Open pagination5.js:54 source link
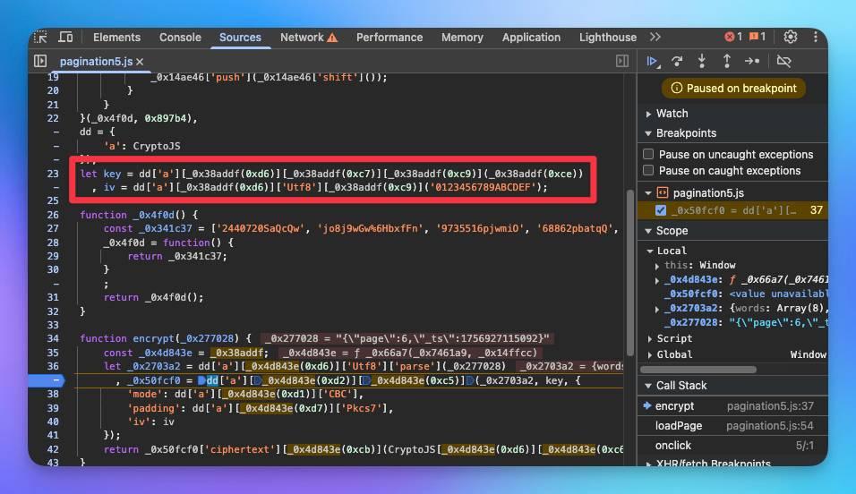 [770, 426]
